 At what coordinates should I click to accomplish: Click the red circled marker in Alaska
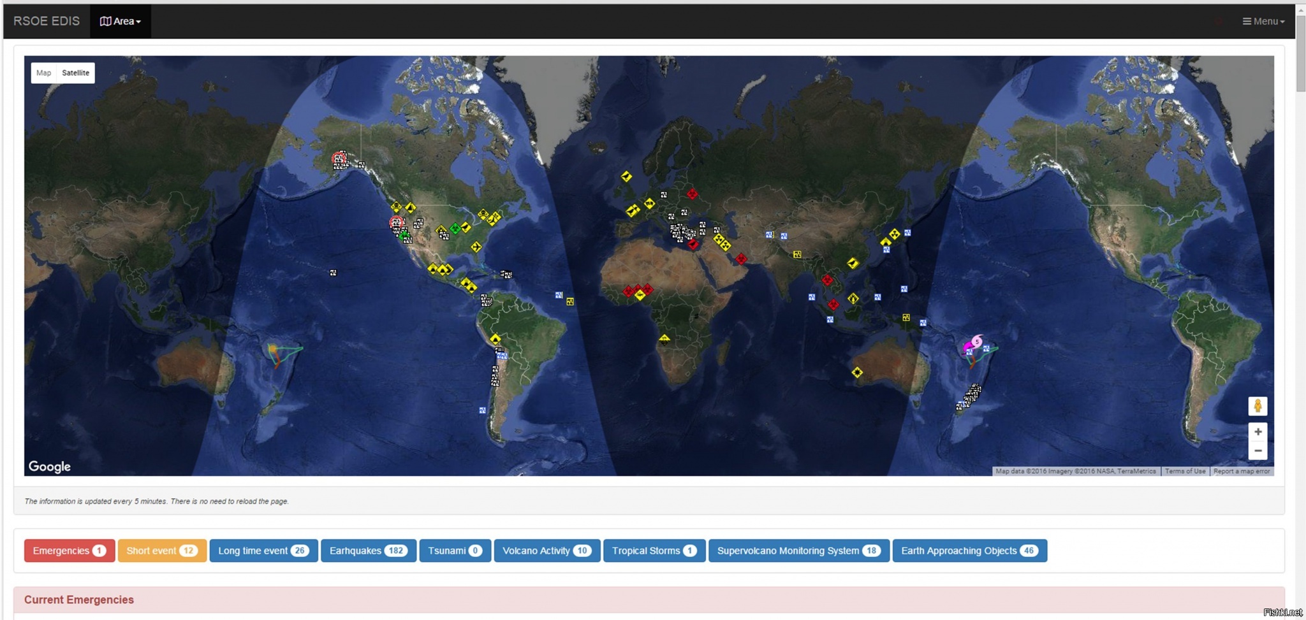point(339,158)
